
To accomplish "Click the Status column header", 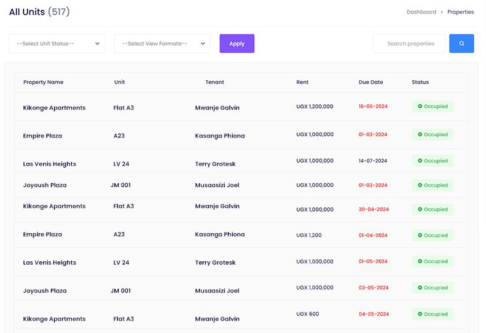I will [x=420, y=82].
